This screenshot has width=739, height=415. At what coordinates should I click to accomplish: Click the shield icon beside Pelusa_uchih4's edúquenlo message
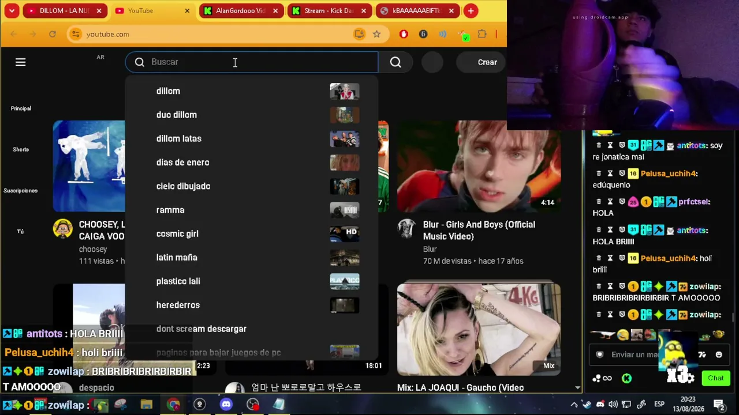[x=621, y=173]
